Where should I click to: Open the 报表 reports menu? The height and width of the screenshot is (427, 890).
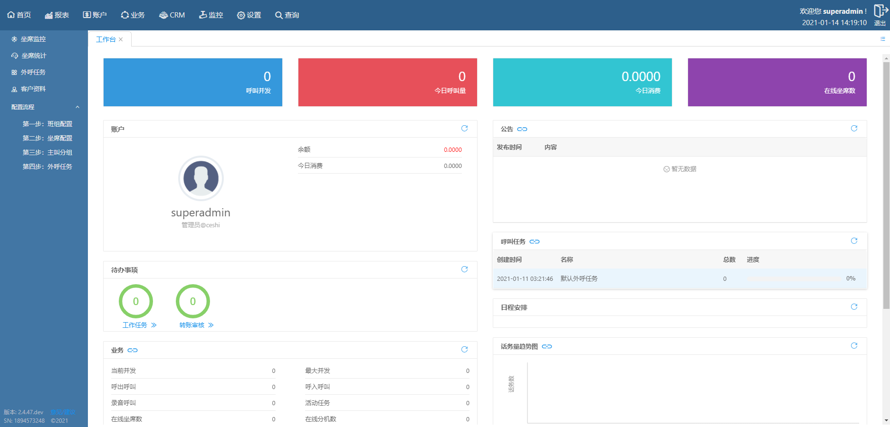(x=57, y=15)
